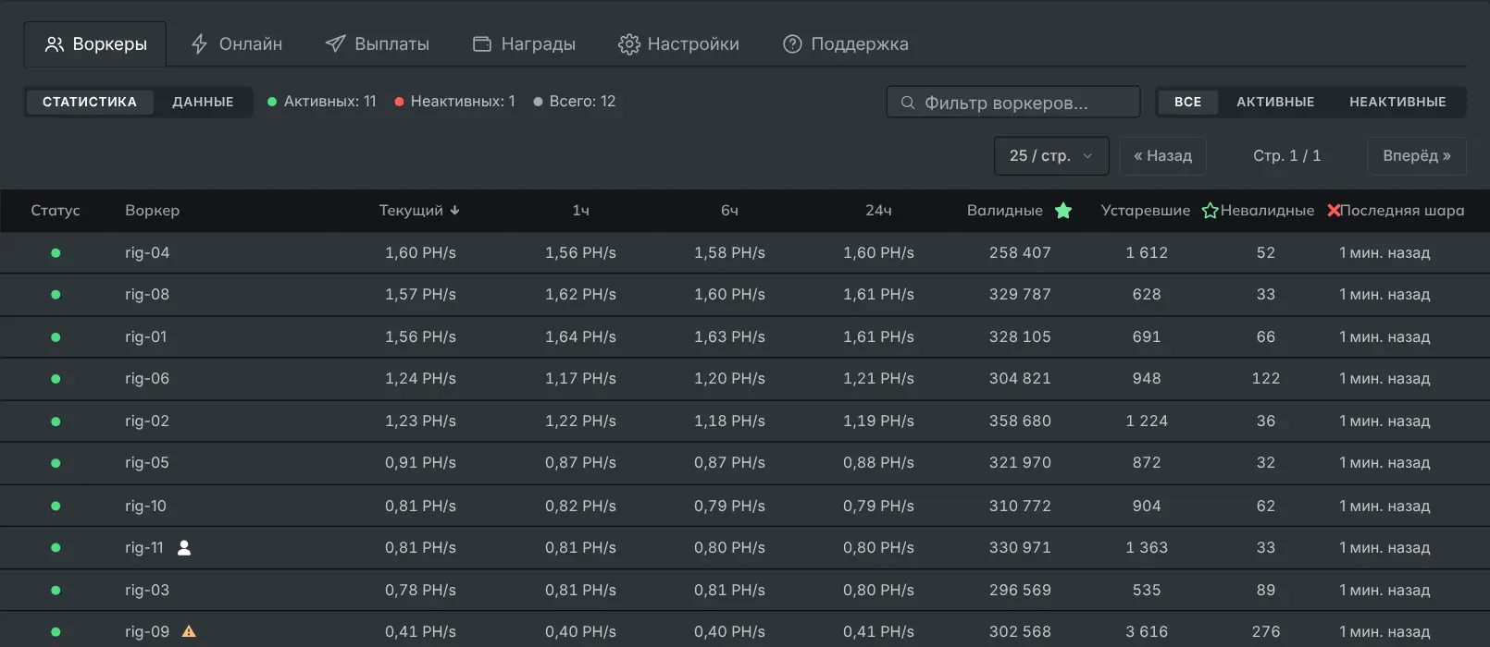Switch to the Онлайн tab
The image size is (1490, 647).
[x=236, y=44]
